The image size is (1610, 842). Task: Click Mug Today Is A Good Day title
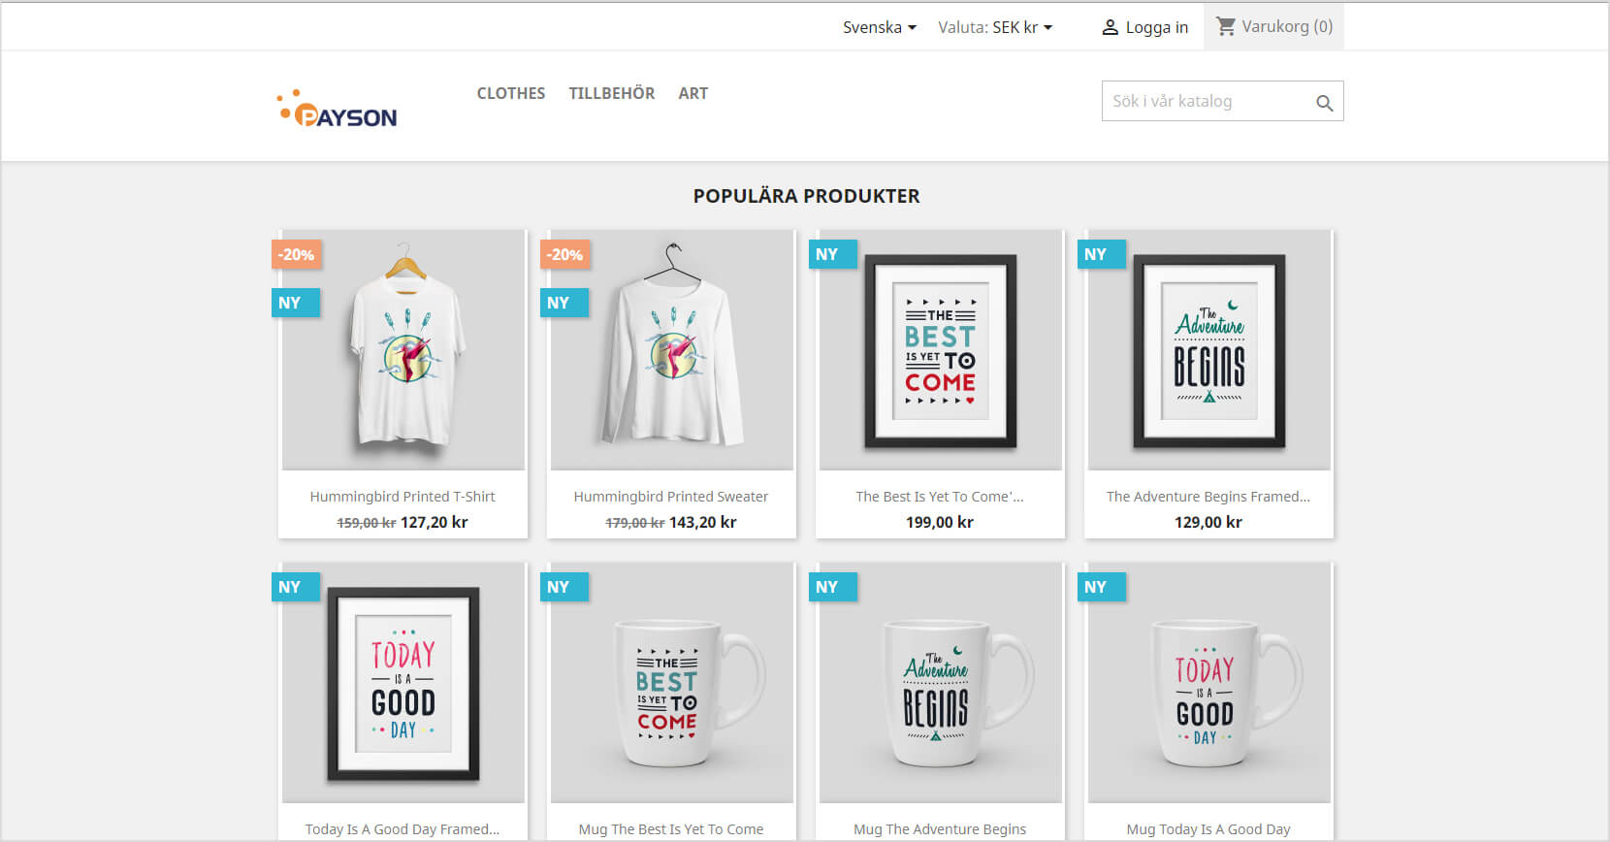coord(1208,829)
